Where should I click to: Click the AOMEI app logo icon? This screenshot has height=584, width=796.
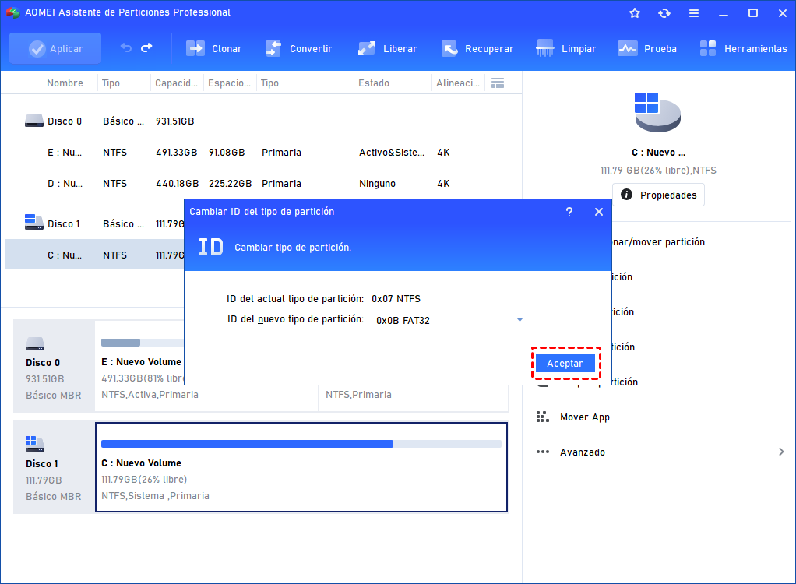click(x=12, y=12)
